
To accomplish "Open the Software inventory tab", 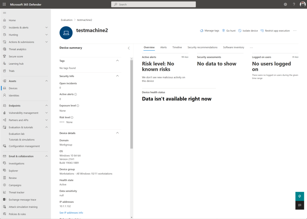I will [234, 47].
